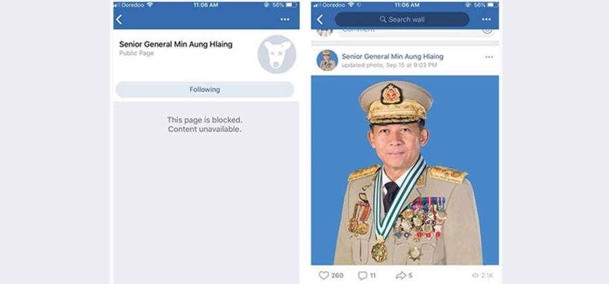Tap the magnifier icon in Search wall
This screenshot has width=609, height=284.
point(383,20)
